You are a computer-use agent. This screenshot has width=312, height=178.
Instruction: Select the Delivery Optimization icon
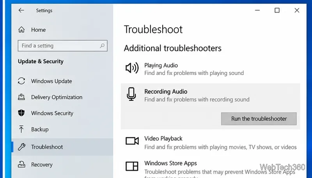(21, 97)
